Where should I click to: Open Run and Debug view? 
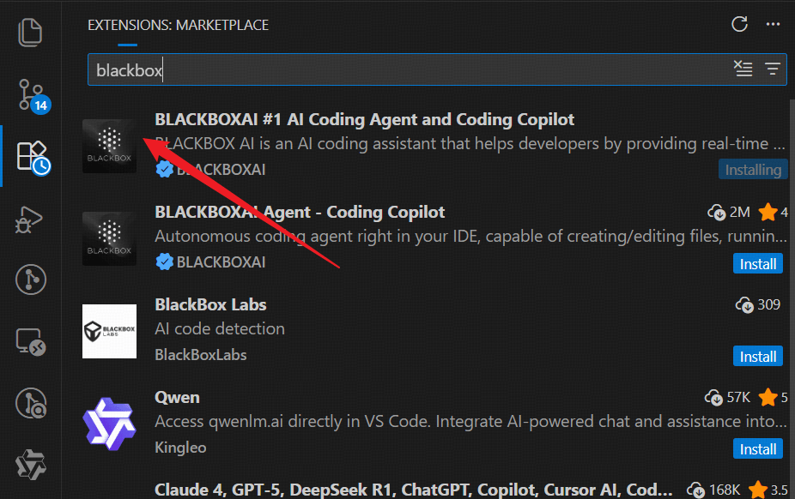point(31,218)
